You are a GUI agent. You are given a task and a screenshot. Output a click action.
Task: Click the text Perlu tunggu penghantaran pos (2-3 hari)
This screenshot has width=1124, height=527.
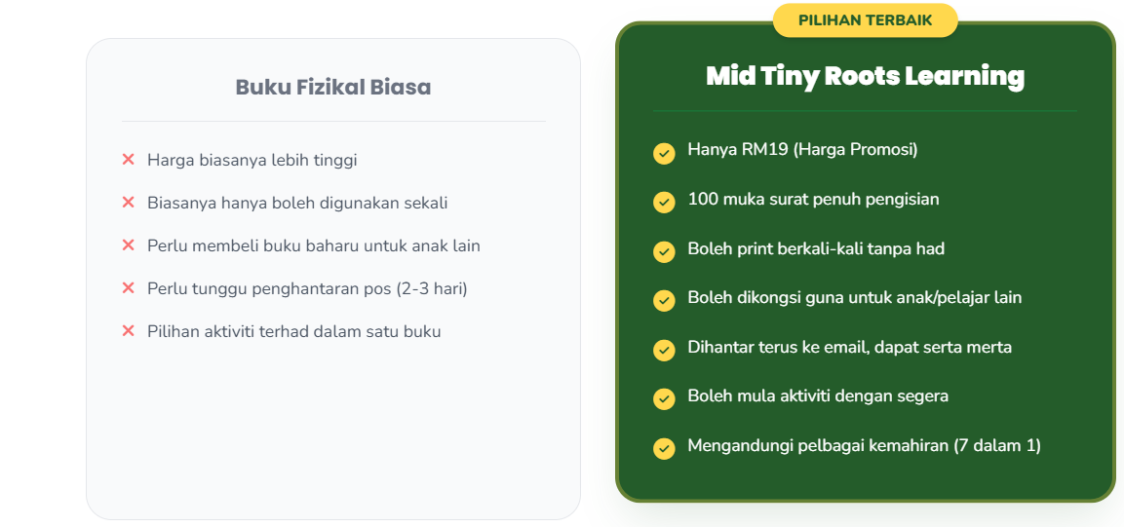307,288
